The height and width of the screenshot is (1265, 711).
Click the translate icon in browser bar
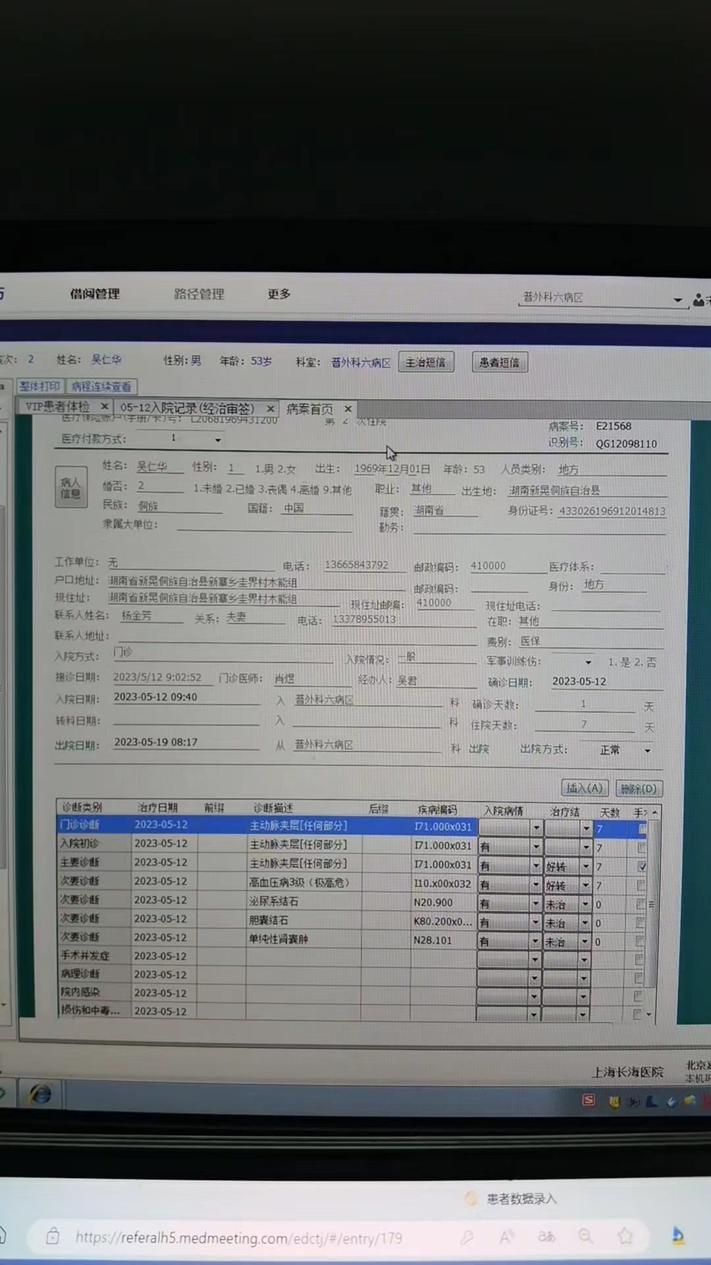546,1237
